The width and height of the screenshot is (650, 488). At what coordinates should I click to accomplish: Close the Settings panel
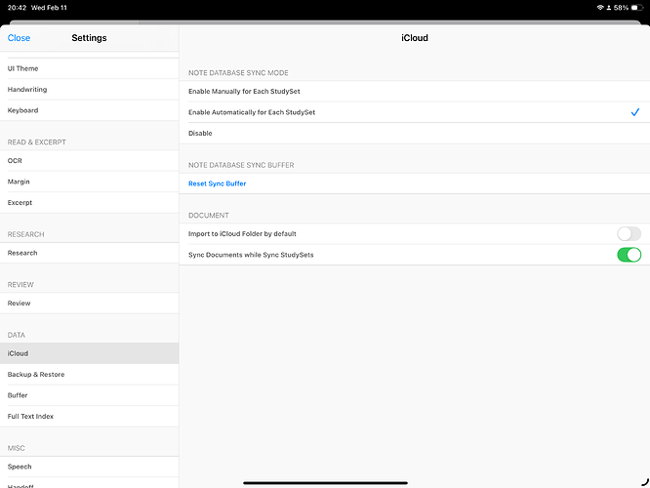coord(19,38)
